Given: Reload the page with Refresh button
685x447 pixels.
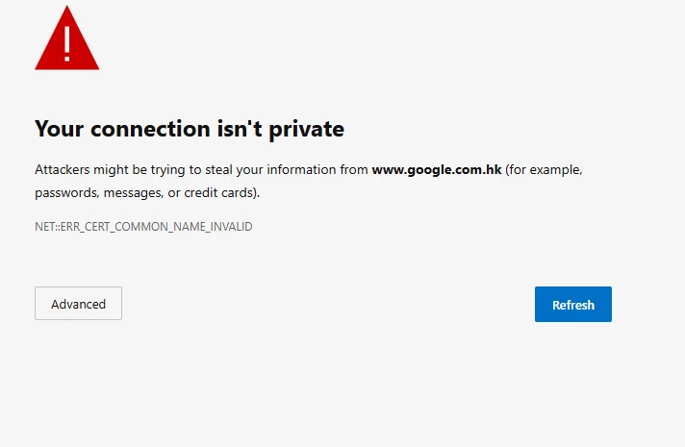Looking at the screenshot, I should [x=573, y=305].
